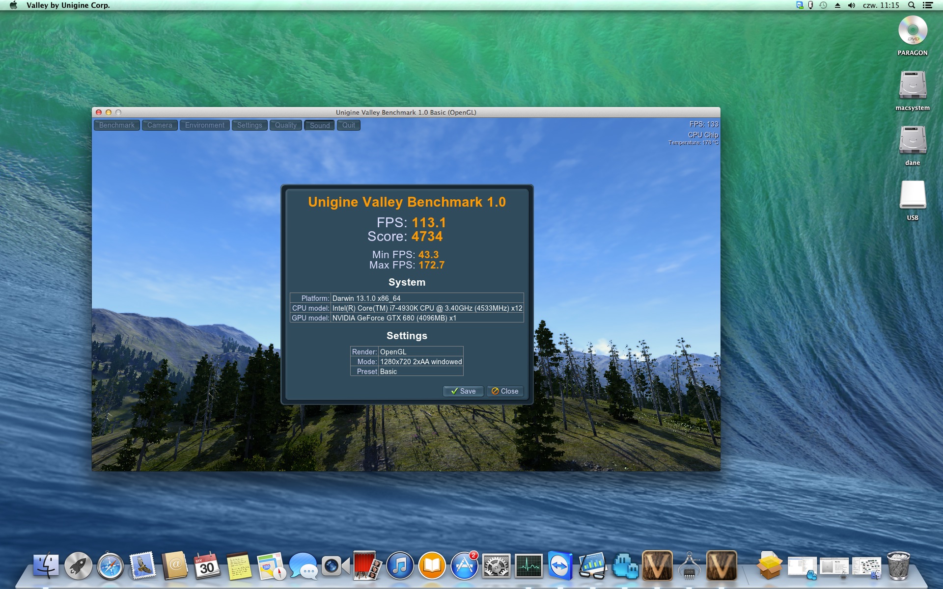Open Finder from the Dock
Screen dimensions: 943x589
(x=46, y=566)
